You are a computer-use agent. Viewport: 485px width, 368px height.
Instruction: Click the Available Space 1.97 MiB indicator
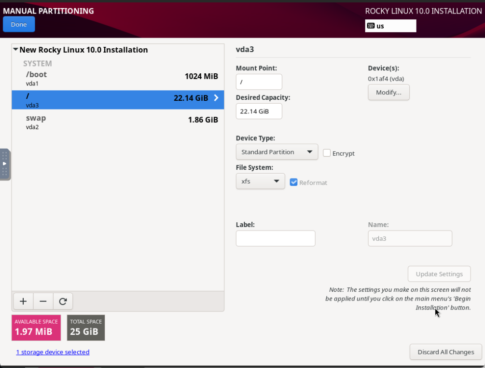tap(36, 328)
